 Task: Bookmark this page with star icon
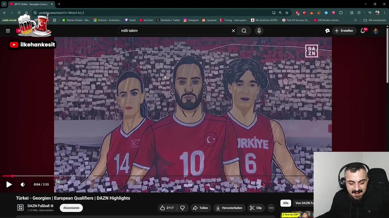pos(287,13)
